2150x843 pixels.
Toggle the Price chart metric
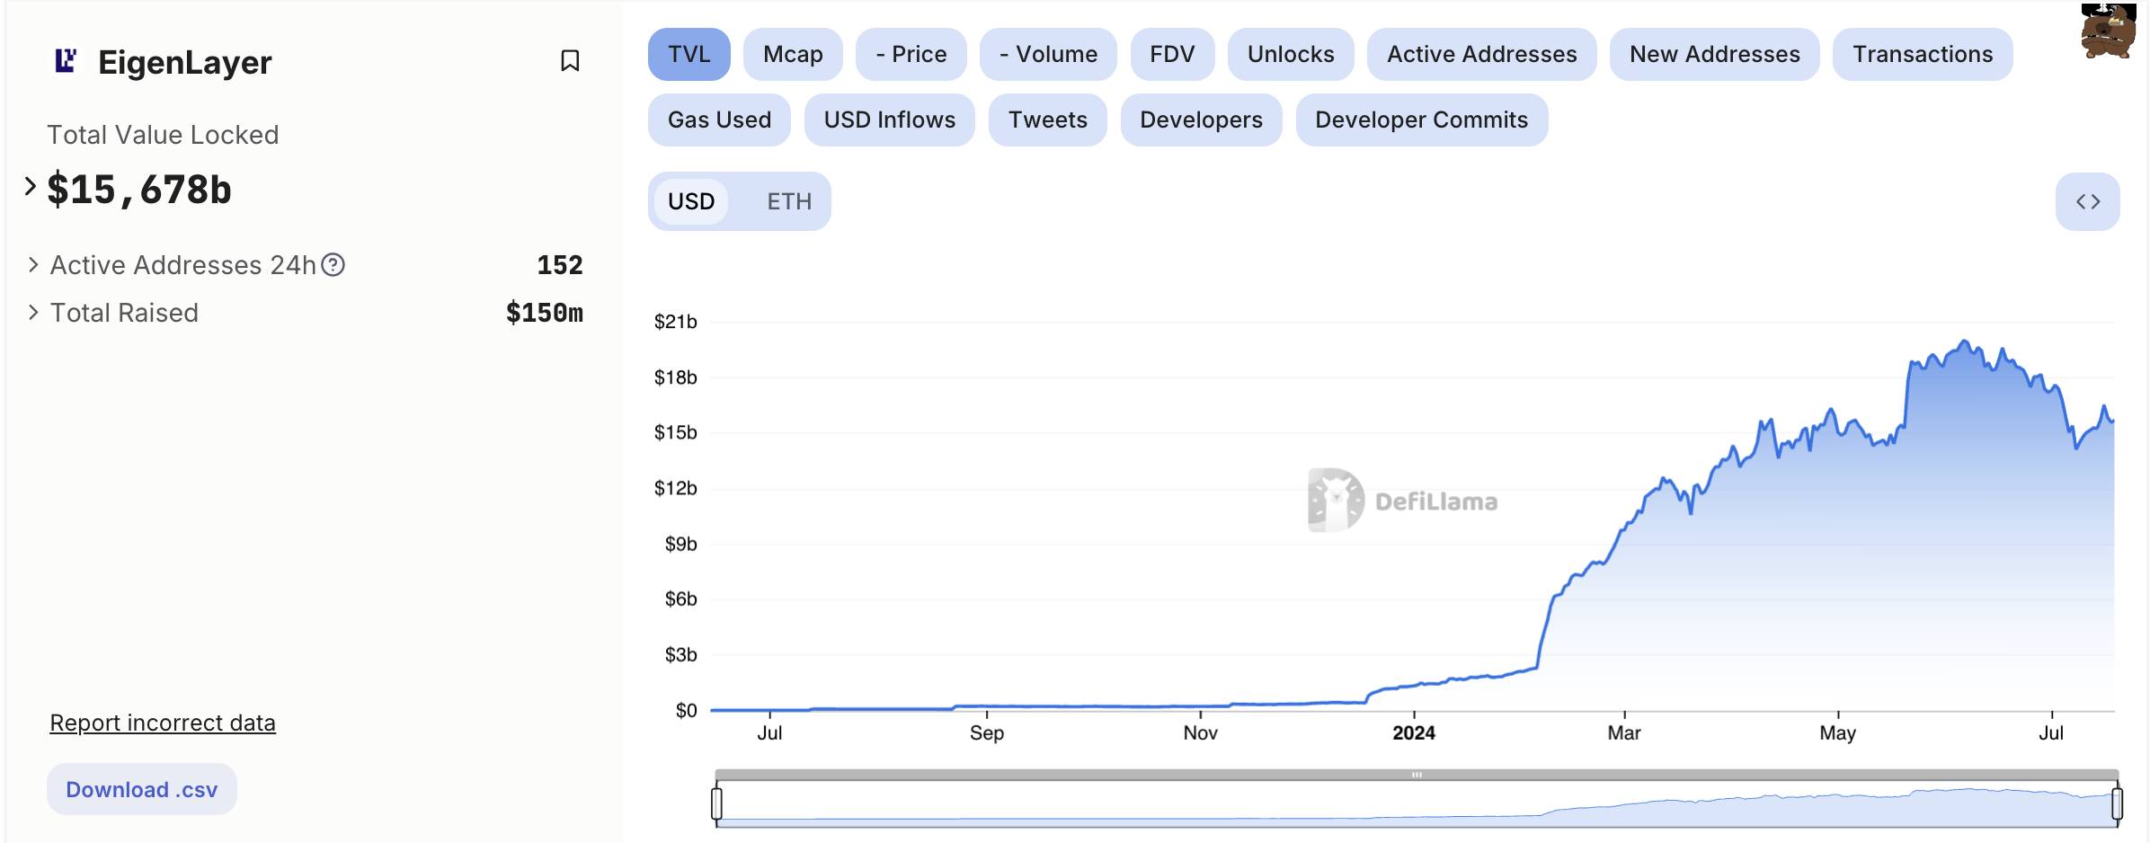point(911,54)
